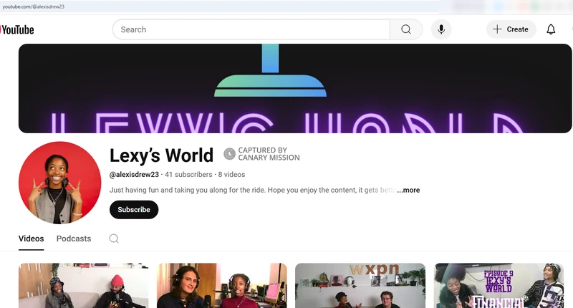Image resolution: width=573 pixels, height=308 pixels.
Task: Open first video thumbnail with red beanie
Action: pyautogui.click(x=84, y=285)
